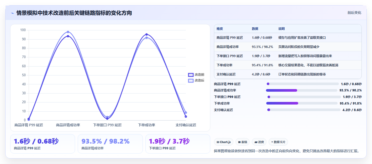
Task: Open the 93.5% / 98.2% data card
Action: [110, 144]
